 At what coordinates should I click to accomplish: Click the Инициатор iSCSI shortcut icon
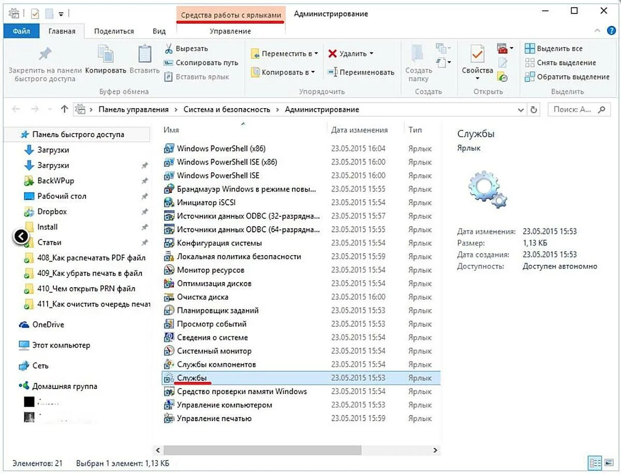point(169,202)
